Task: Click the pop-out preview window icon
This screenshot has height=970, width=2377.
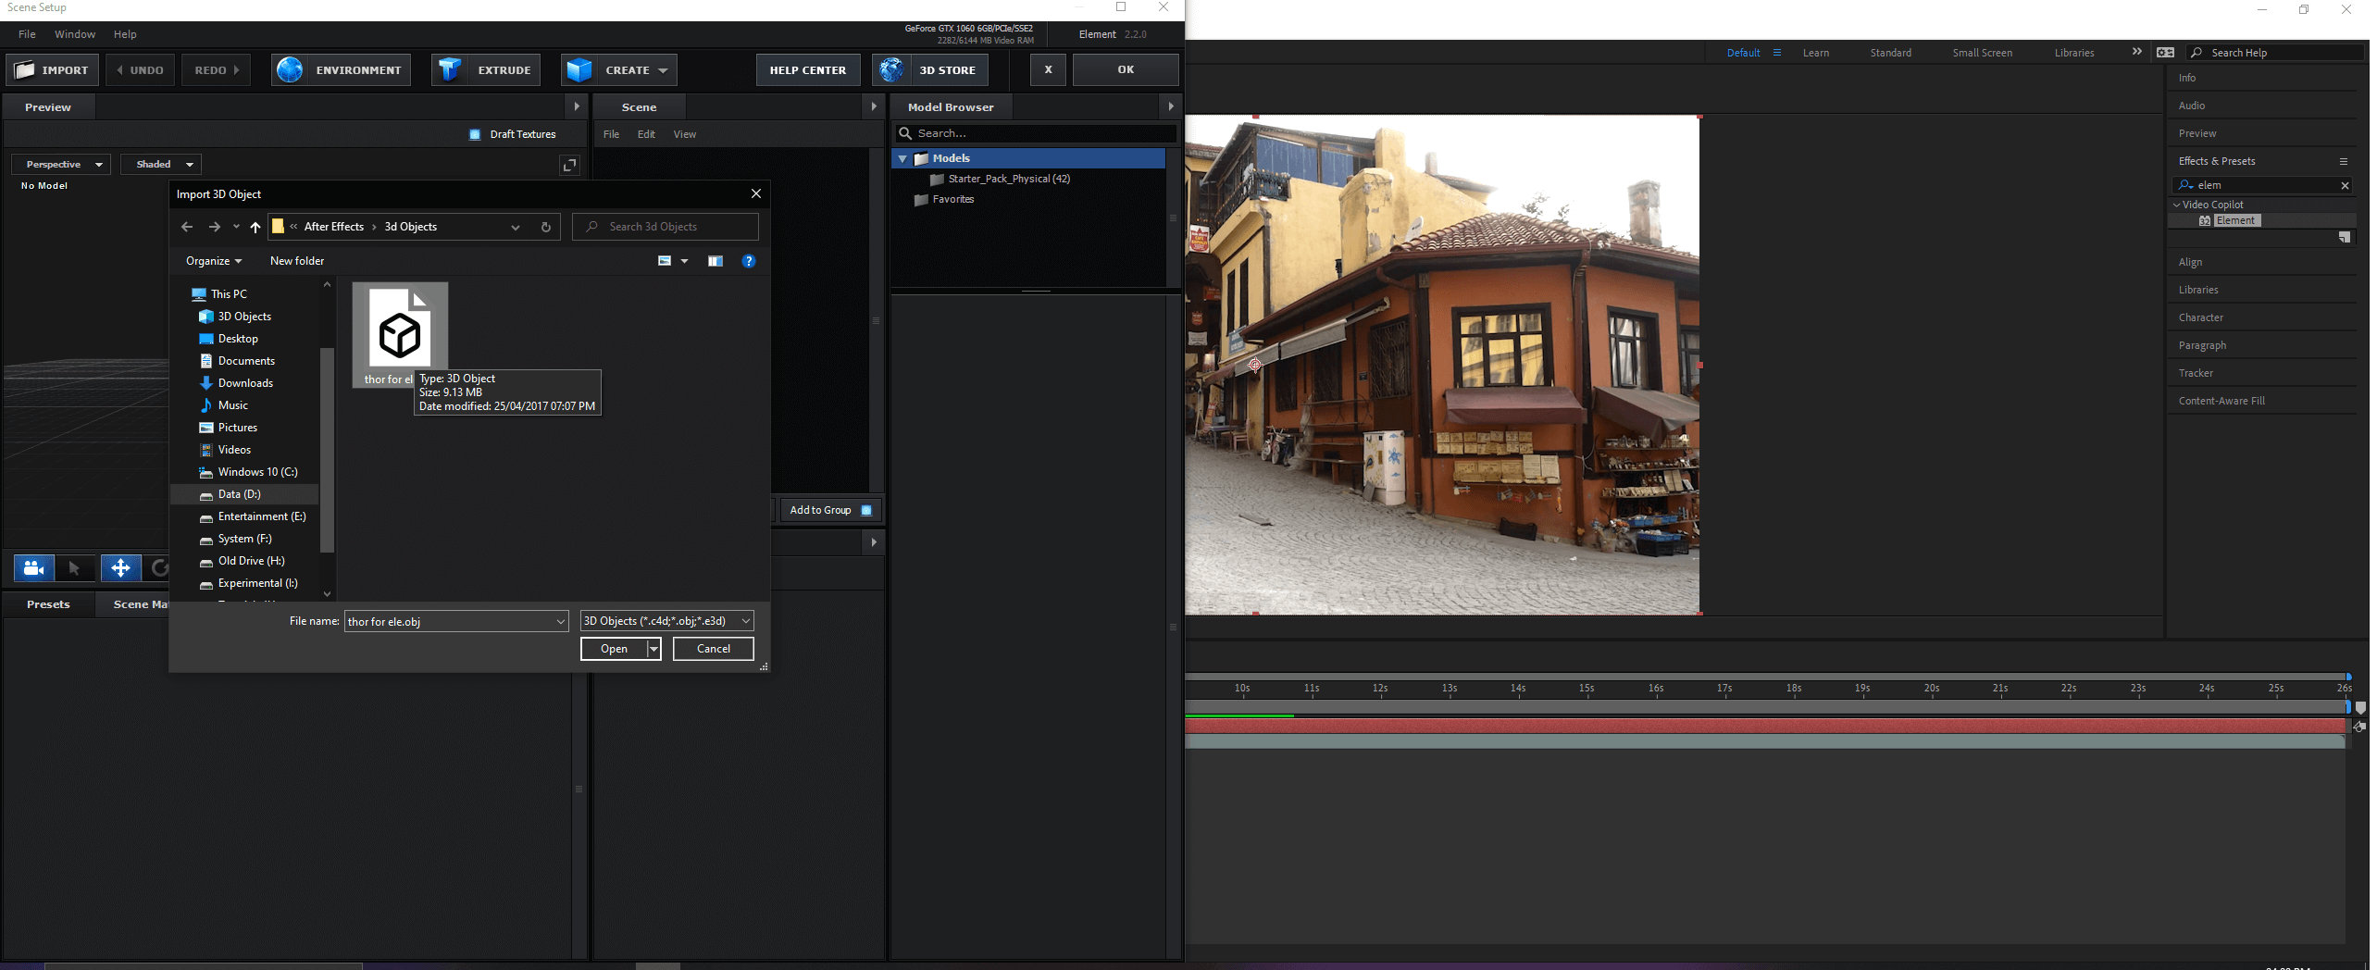Action: (569, 165)
